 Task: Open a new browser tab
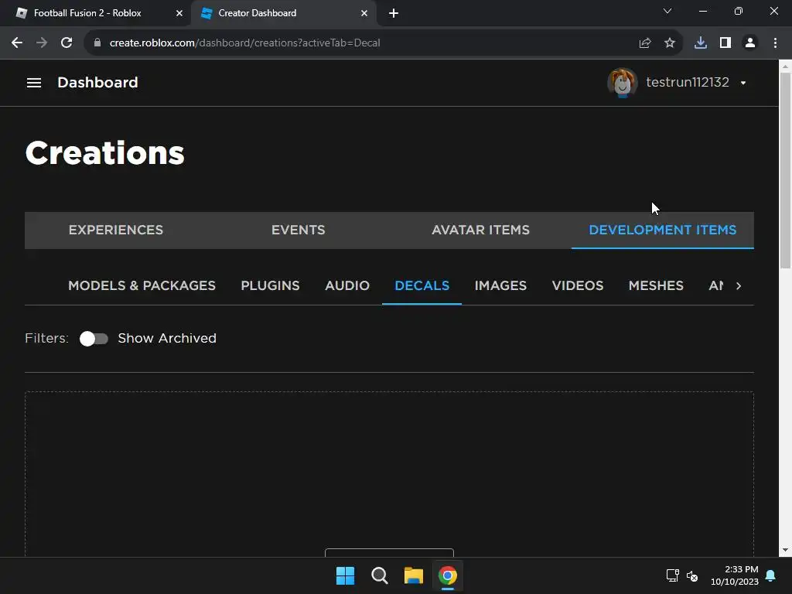(394, 13)
